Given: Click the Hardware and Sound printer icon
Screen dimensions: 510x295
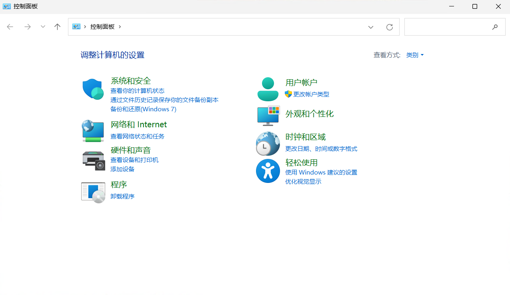Looking at the screenshot, I should 94,160.
